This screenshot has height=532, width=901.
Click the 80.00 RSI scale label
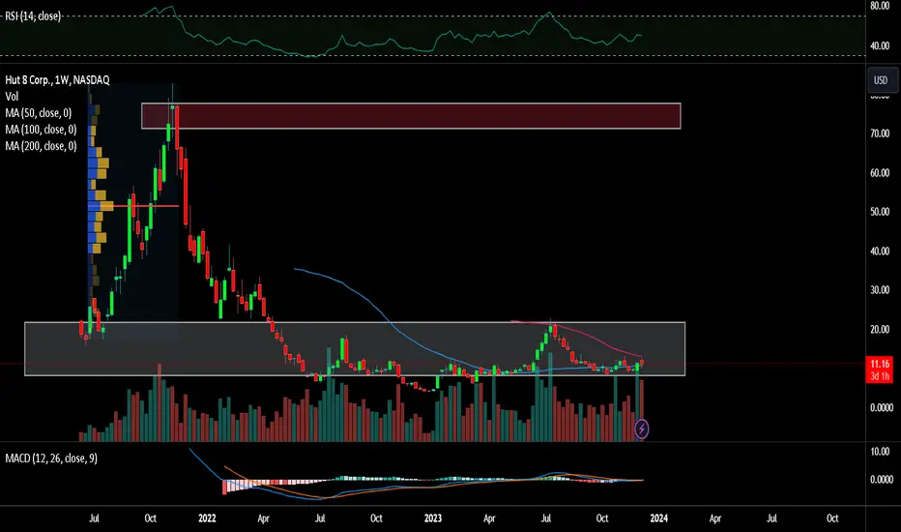coord(879,6)
